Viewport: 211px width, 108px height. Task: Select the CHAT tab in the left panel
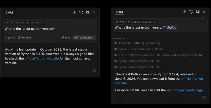(10, 13)
